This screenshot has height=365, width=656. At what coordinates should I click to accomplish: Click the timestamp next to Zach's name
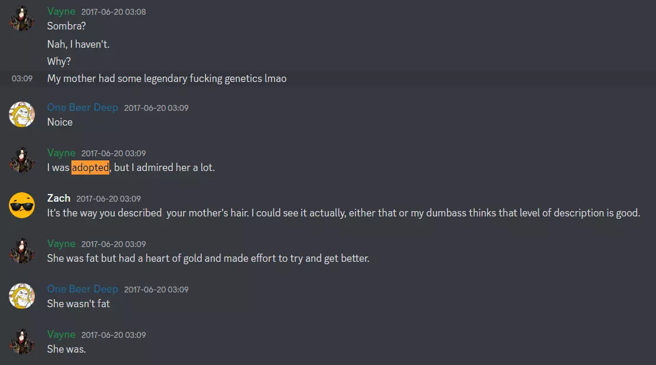(109, 199)
